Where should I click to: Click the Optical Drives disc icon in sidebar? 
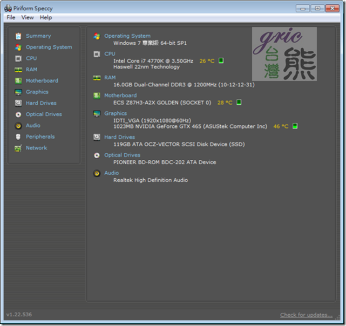tap(18, 114)
